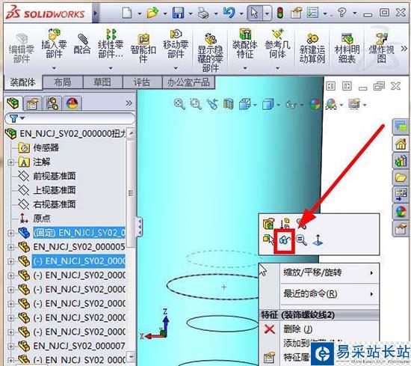Open the New document dropdown arrow
Image resolution: width=411 pixels, height=366 pixels.
(140, 13)
